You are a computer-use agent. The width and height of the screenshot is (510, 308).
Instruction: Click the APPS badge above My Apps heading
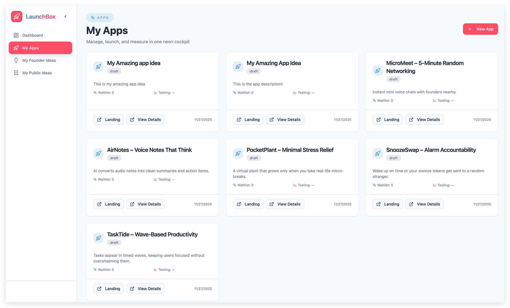[x=100, y=17]
